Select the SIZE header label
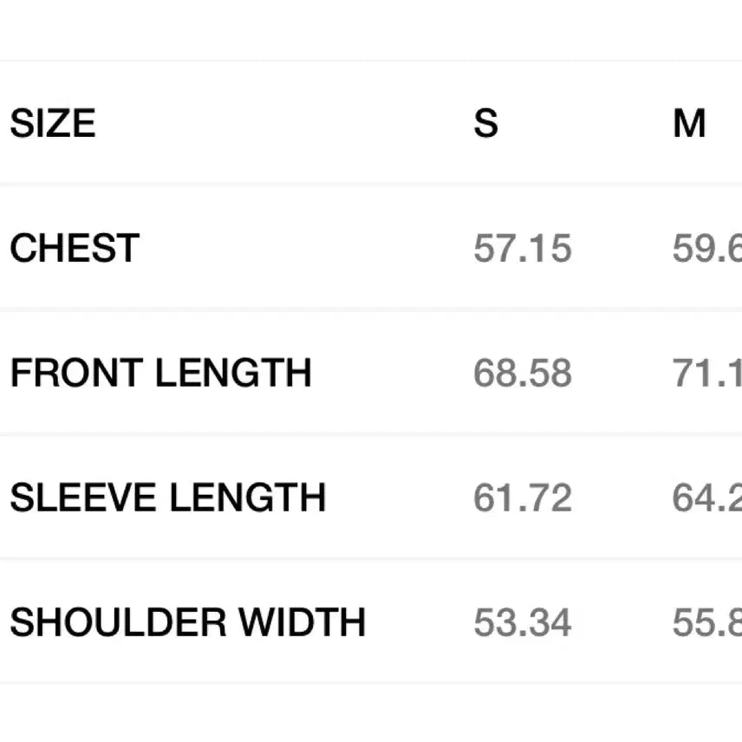 (x=53, y=123)
